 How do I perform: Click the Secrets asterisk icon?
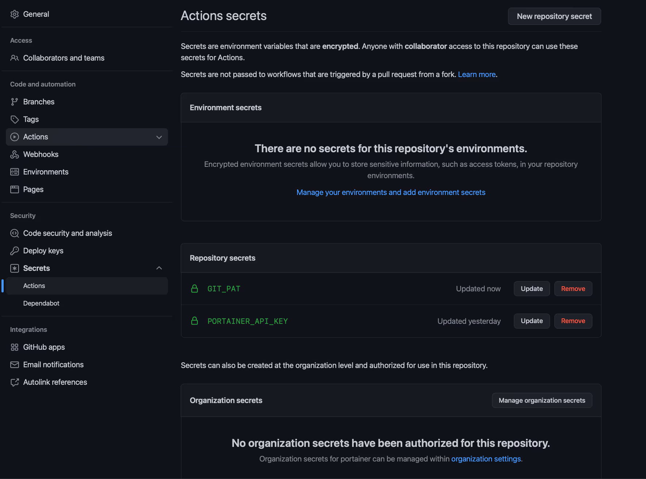tap(15, 268)
